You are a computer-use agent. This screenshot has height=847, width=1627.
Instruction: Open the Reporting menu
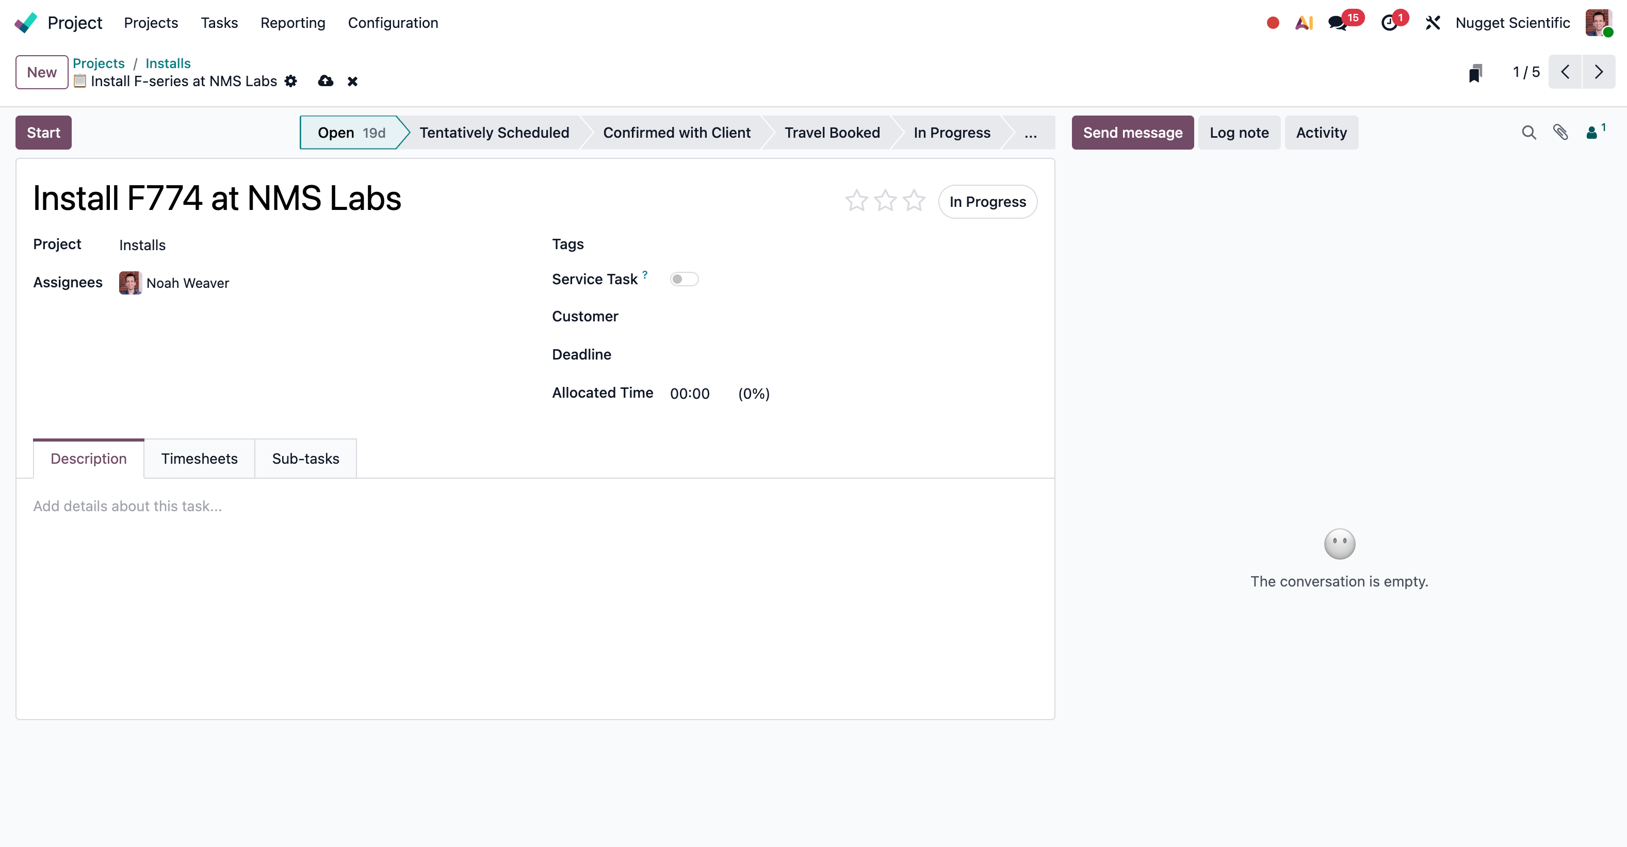292,23
